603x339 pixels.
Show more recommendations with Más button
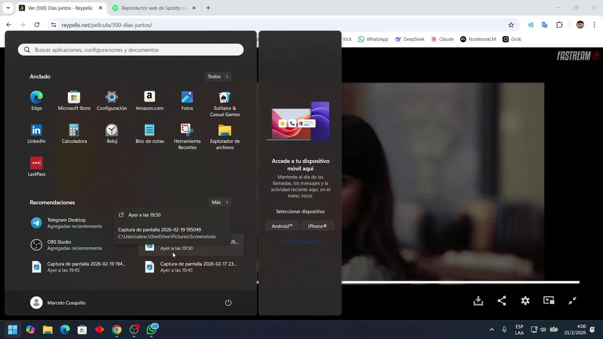[x=220, y=202]
